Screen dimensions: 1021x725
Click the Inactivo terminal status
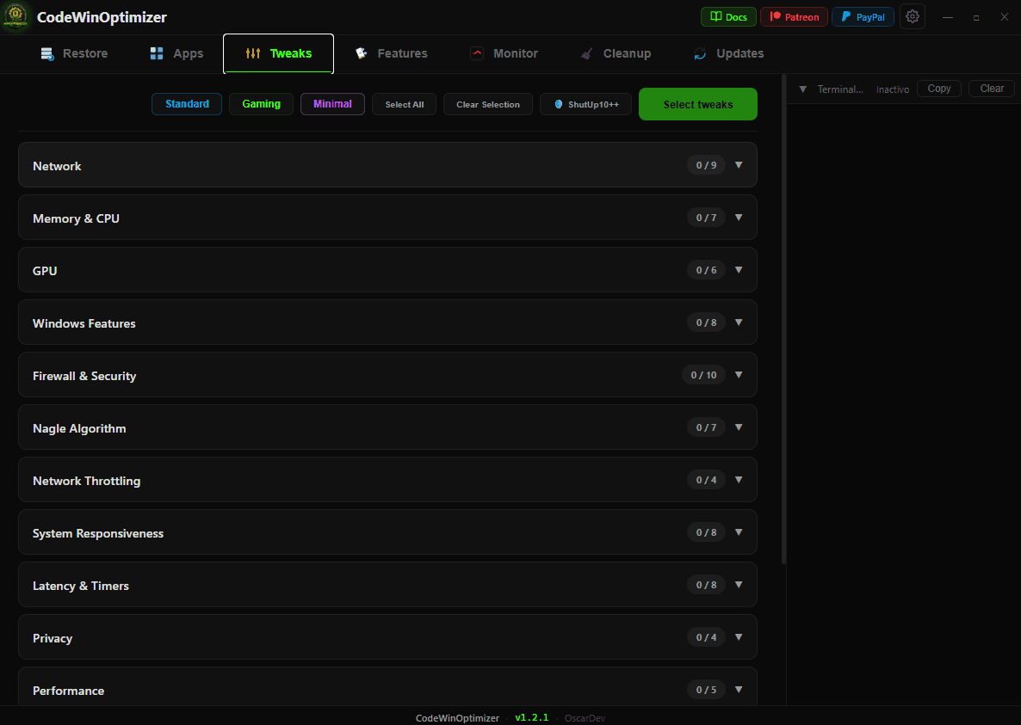pyautogui.click(x=893, y=89)
